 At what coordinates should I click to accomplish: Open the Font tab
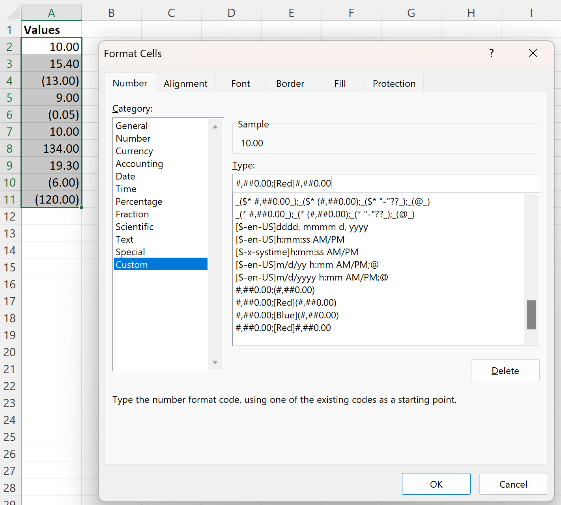[241, 83]
